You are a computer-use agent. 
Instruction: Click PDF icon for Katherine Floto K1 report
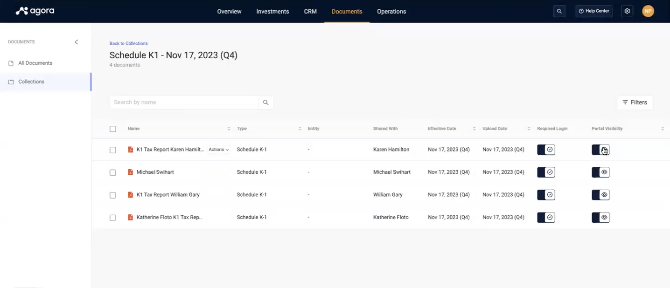point(131,217)
